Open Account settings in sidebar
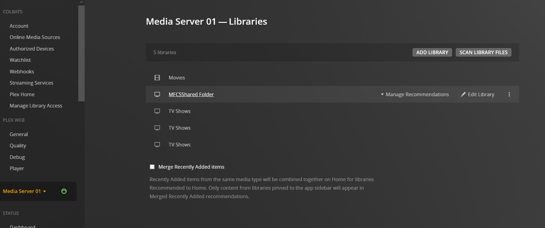The height and width of the screenshot is (228, 545). [x=19, y=26]
